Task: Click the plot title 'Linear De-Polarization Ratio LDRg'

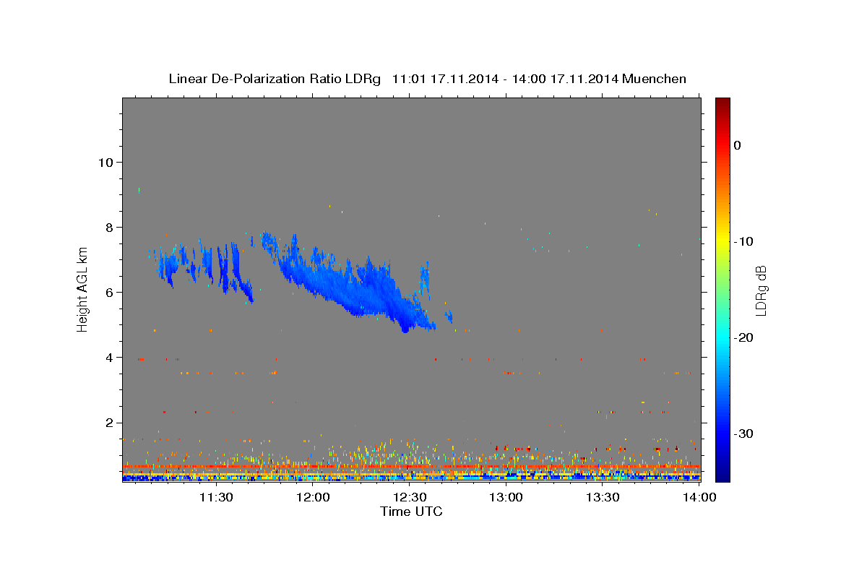Action: tap(275, 79)
